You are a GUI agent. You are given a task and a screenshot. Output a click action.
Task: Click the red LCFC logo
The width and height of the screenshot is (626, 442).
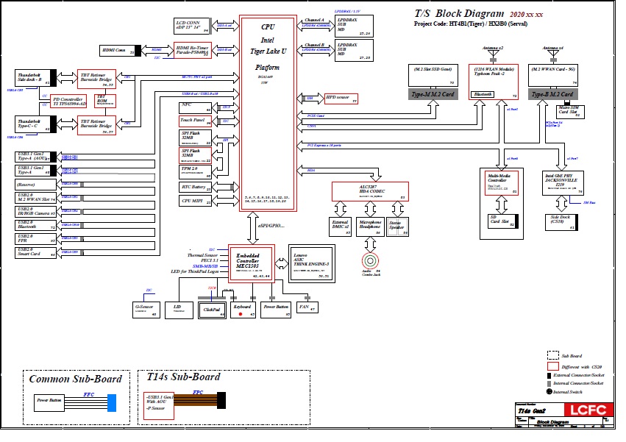[x=588, y=410]
